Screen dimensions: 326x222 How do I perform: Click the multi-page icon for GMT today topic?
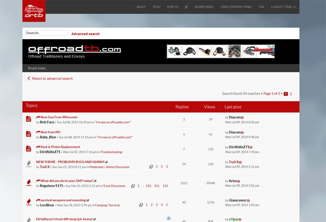click(x=133, y=186)
